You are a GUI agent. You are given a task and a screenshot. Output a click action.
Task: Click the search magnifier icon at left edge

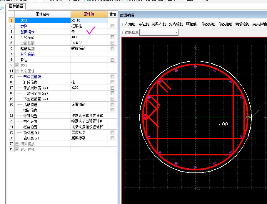tap(1, 8)
